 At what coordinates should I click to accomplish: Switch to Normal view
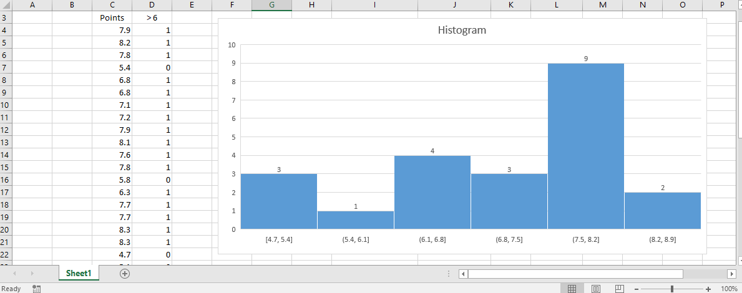tap(572, 289)
